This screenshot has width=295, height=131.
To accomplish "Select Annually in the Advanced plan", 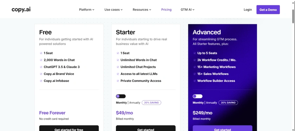I will [x=211, y=103].
